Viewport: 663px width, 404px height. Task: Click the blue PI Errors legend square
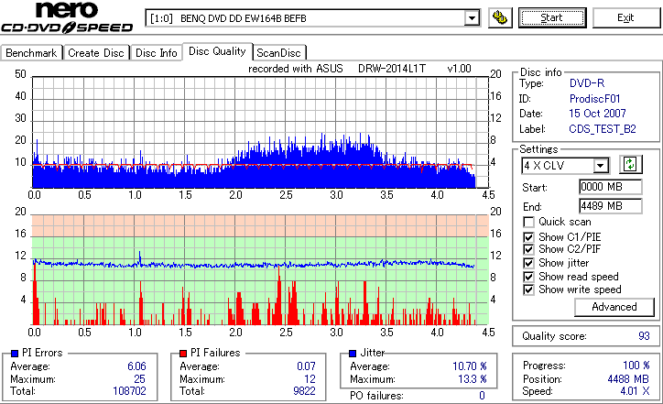point(15,354)
